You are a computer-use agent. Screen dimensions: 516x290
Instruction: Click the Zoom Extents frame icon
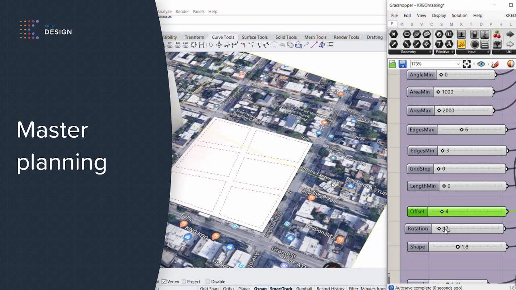click(467, 64)
